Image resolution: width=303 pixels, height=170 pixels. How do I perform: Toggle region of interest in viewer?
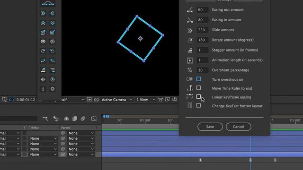89,100
